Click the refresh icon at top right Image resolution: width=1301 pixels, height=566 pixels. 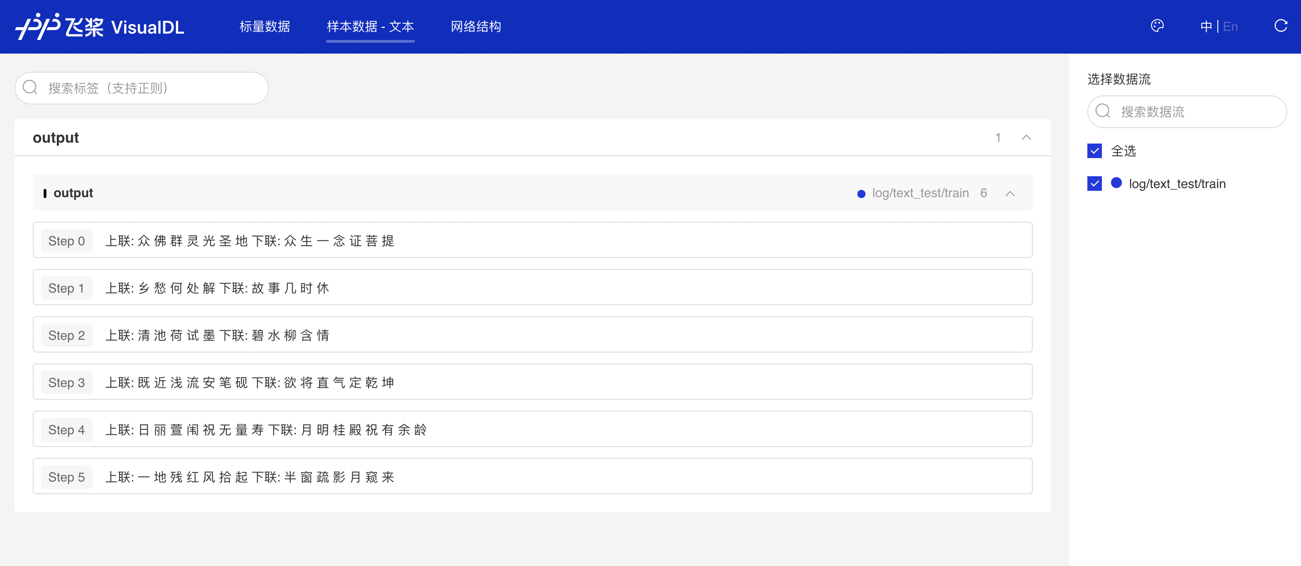pos(1281,26)
